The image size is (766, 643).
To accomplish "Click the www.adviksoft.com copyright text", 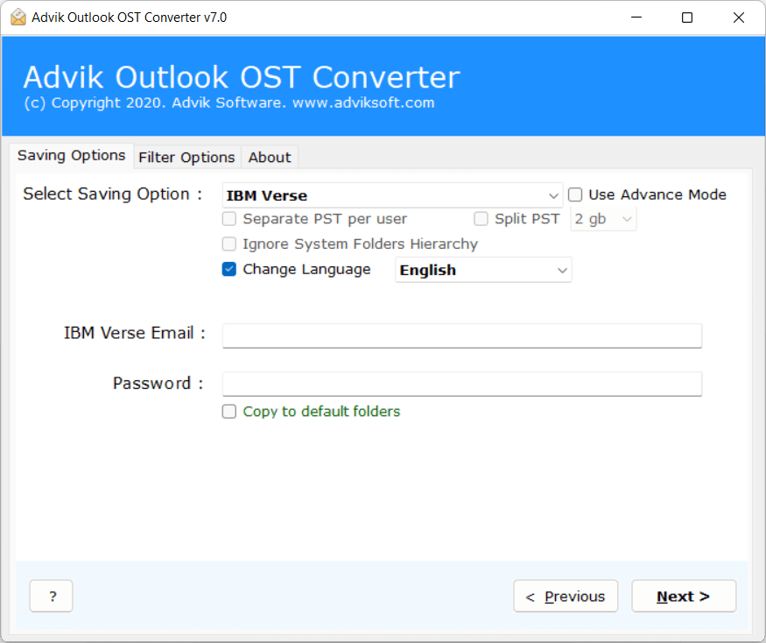I will [x=363, y=102].
